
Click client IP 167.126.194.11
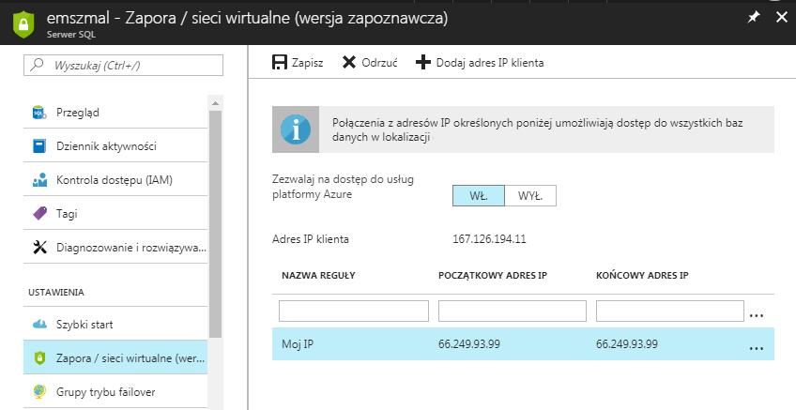(x=489, y=239)
